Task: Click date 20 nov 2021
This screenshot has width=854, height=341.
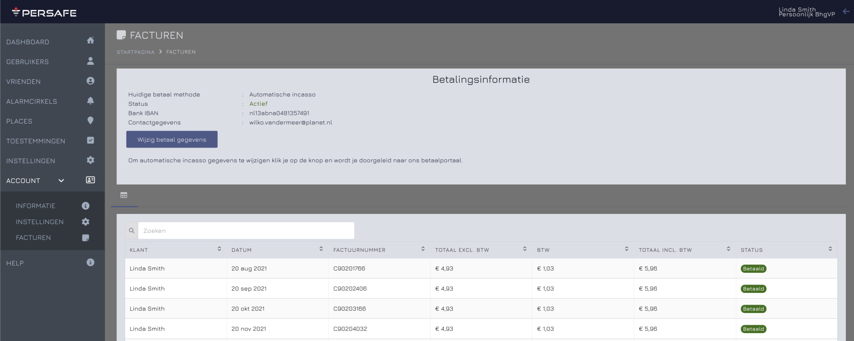Action: tap(249, 329)
